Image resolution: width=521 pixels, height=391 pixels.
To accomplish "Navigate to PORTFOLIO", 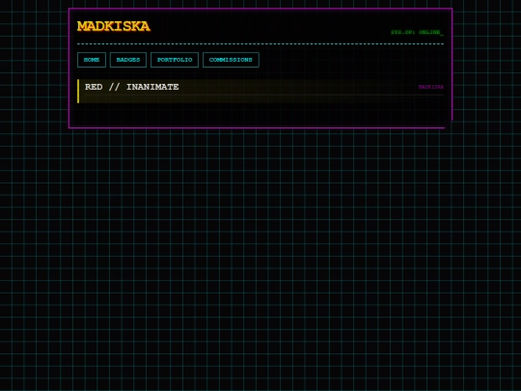I will pos(175,60).
